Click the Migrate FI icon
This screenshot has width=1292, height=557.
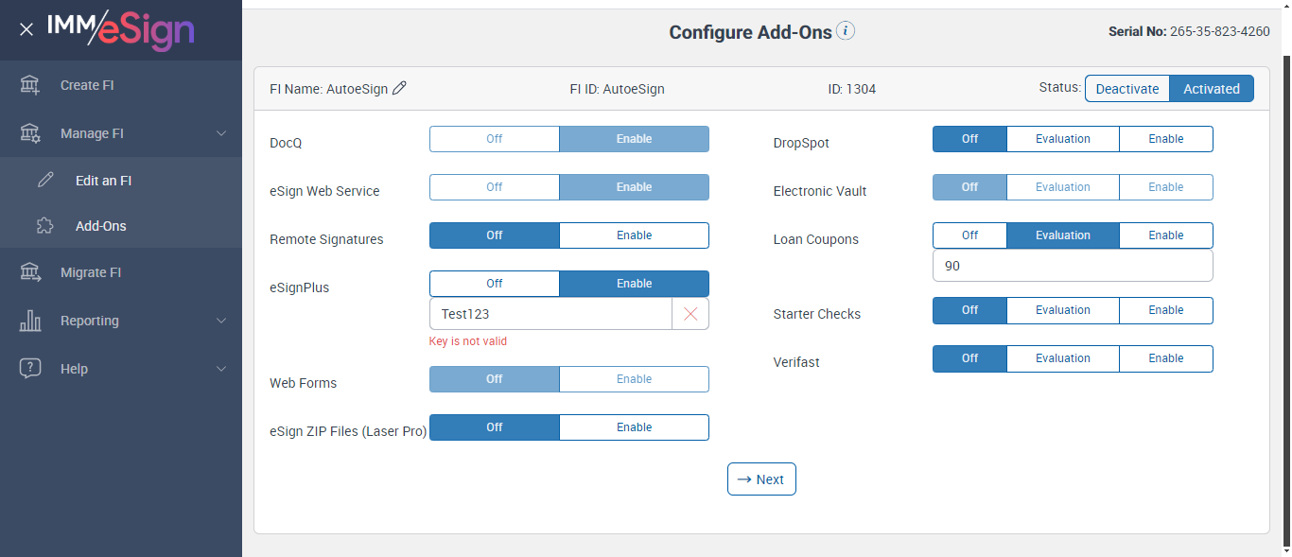point(30,272)
